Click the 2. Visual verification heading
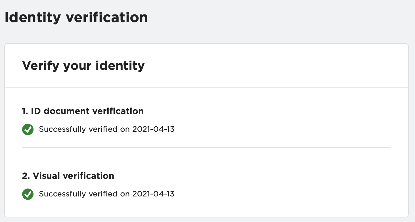This screenshot has width=415, height=222. coord(68,176)
